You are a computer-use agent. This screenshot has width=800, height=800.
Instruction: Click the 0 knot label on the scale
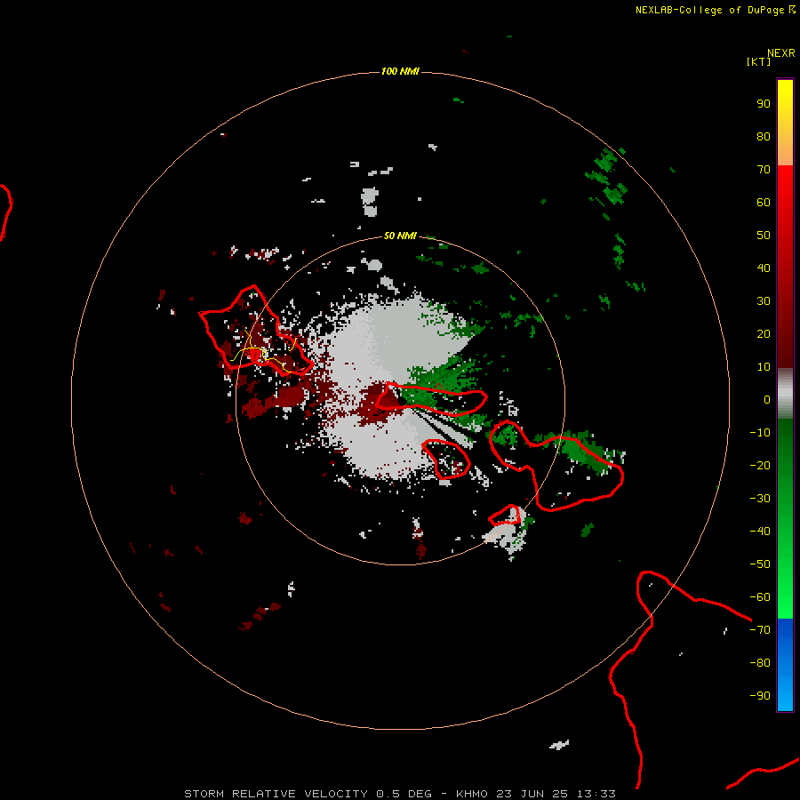[x=767, y=400]
